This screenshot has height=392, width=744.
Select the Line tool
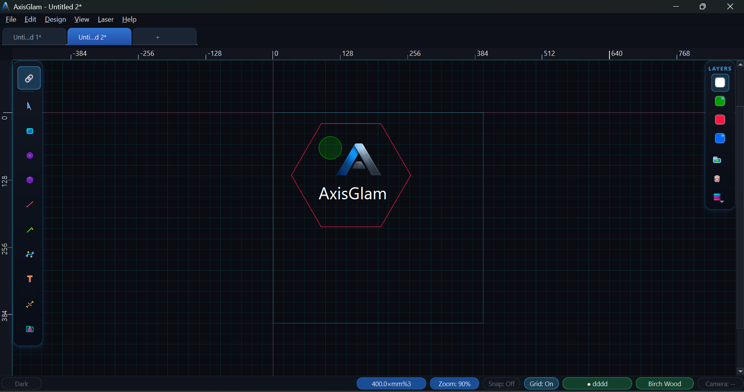coord(29,204)
